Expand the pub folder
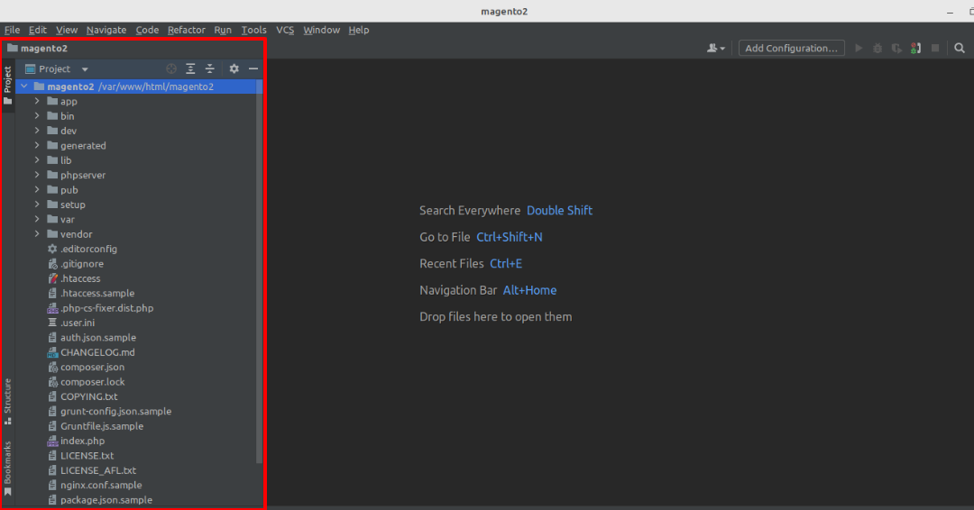The width and height of the screenshot is (974, 510). tap(37, 190)
